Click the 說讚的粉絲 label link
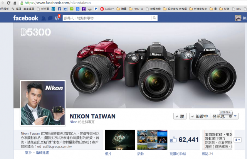The width and height of the screenshot is (247, 159). [x=178, y=154]
